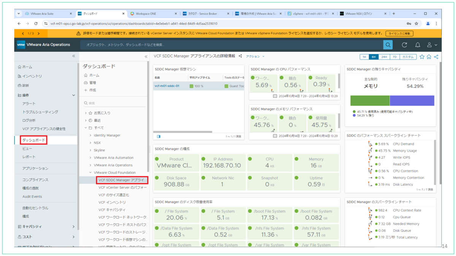Select the 1H time range

[364, 57]
